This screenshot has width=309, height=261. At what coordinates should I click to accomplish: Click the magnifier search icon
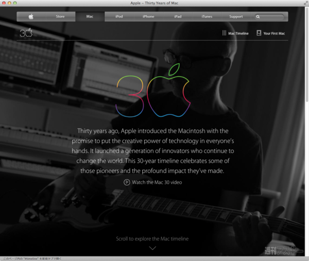pos(258,17)
